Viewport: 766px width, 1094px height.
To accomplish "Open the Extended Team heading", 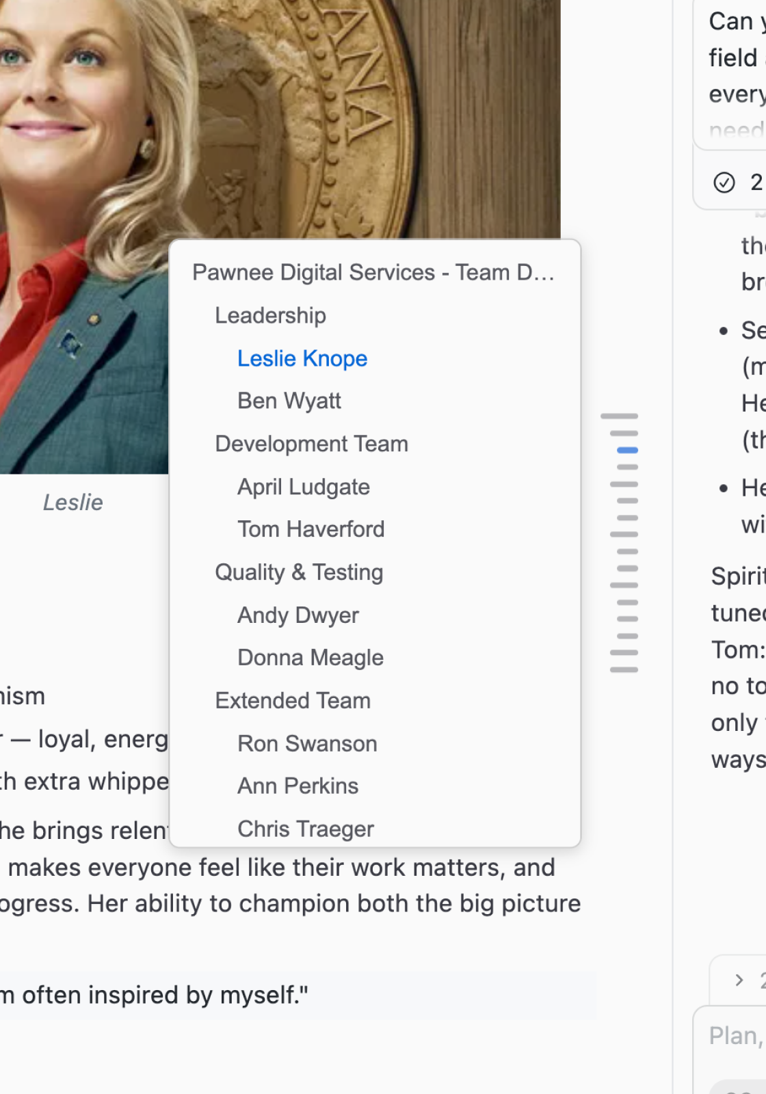I will point(293,701).
